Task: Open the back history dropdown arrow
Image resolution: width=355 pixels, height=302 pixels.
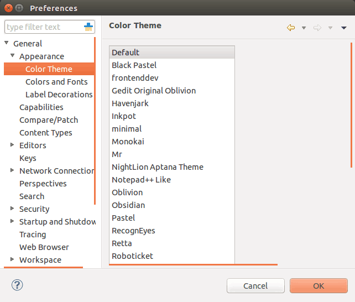Action: (x=304, y=28)
